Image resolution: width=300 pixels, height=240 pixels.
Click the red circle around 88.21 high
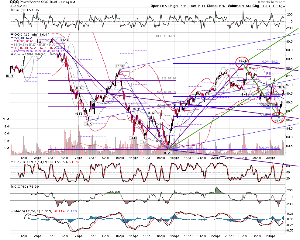242,62
